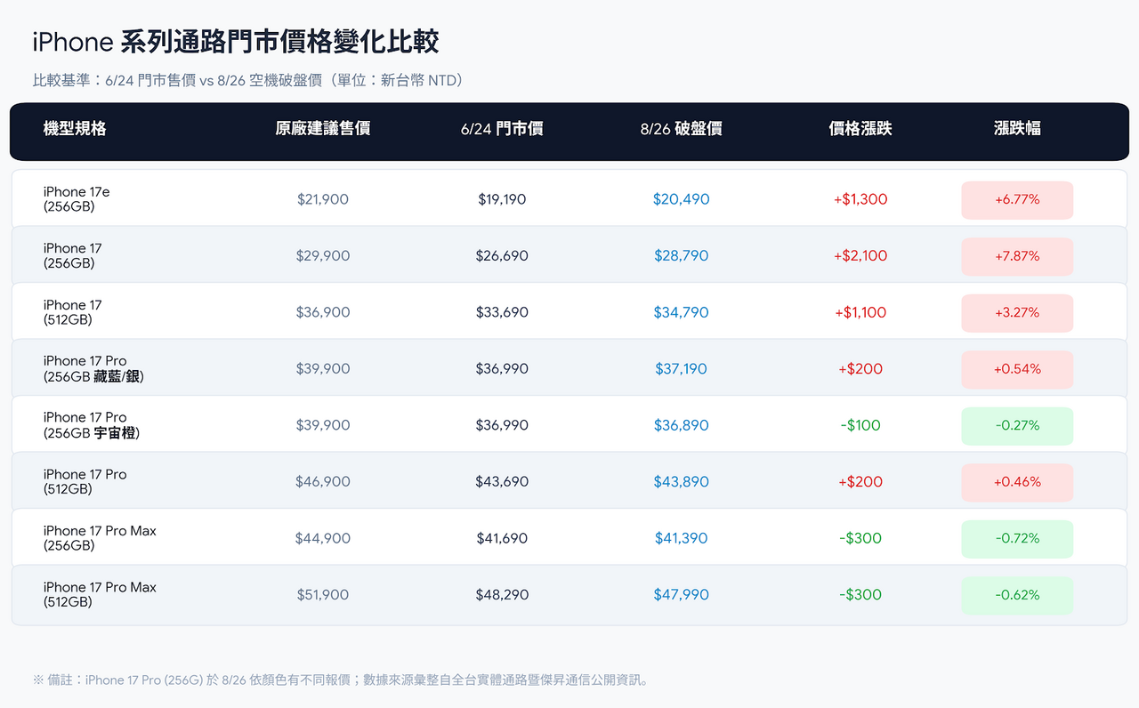The height and width of the screenshot is (708, 1139).
Task: Select the +$1,100 price change
Action: (860, 312)
